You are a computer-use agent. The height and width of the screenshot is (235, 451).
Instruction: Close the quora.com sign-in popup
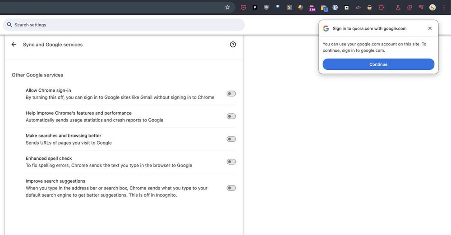[x=430, y=28]
